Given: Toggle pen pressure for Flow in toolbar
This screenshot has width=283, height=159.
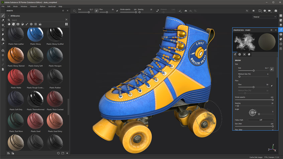Looking at the screenshot, I should point(117,11).
